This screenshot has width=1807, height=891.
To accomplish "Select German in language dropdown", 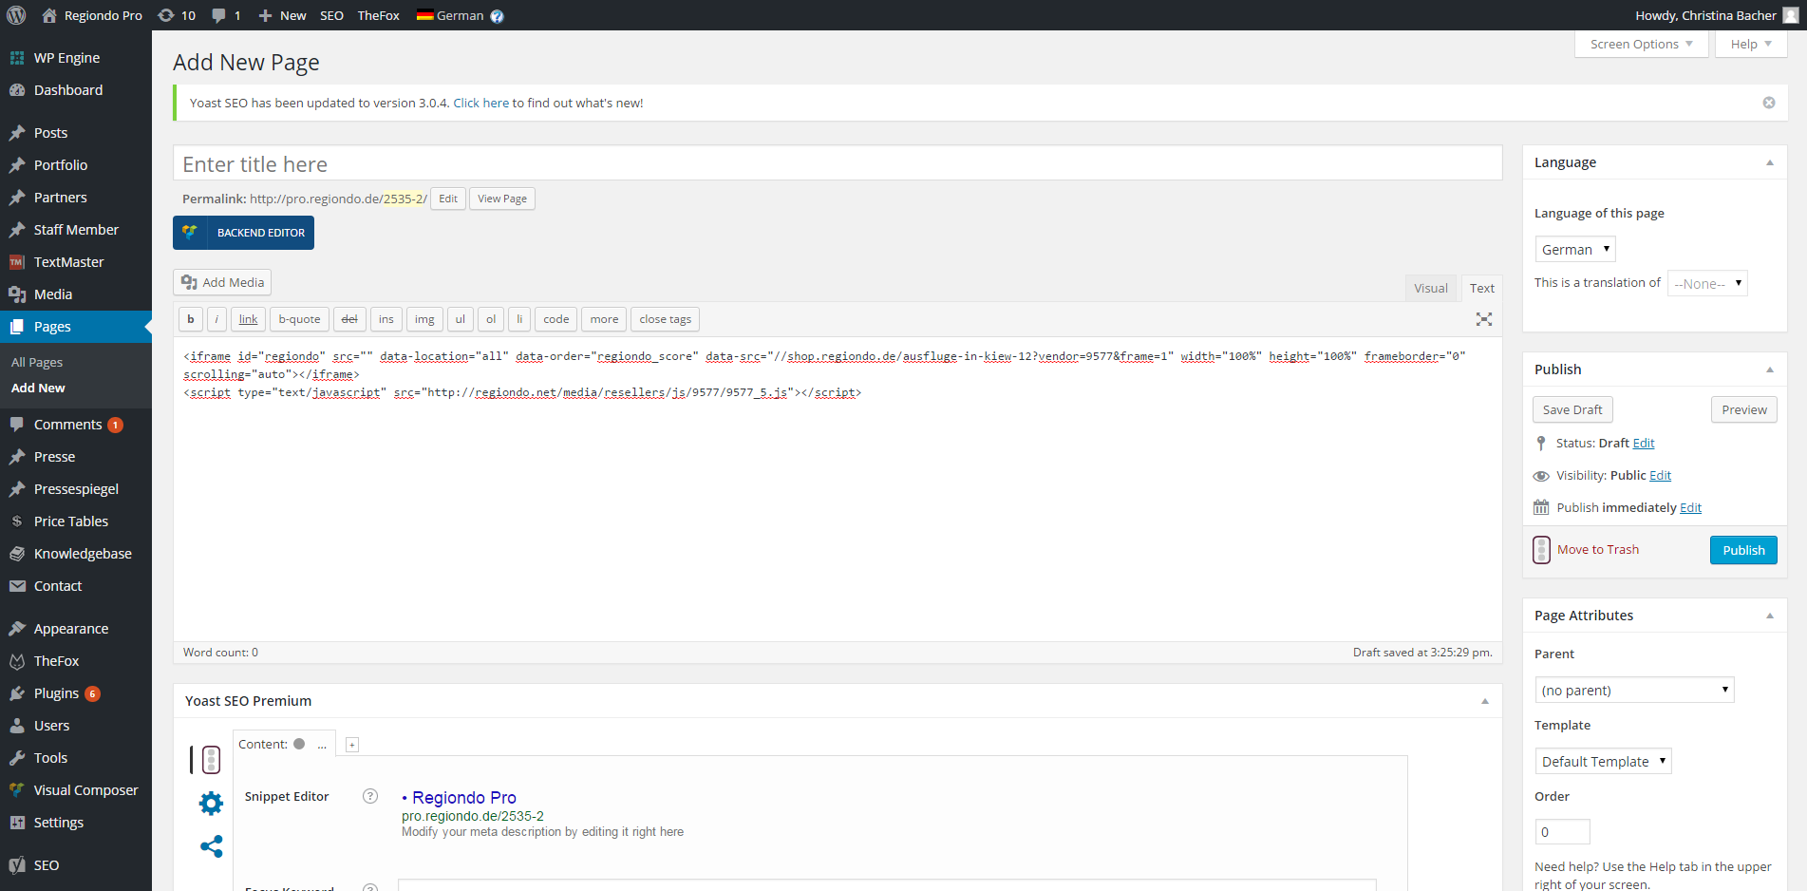I will click(1575, 249).
